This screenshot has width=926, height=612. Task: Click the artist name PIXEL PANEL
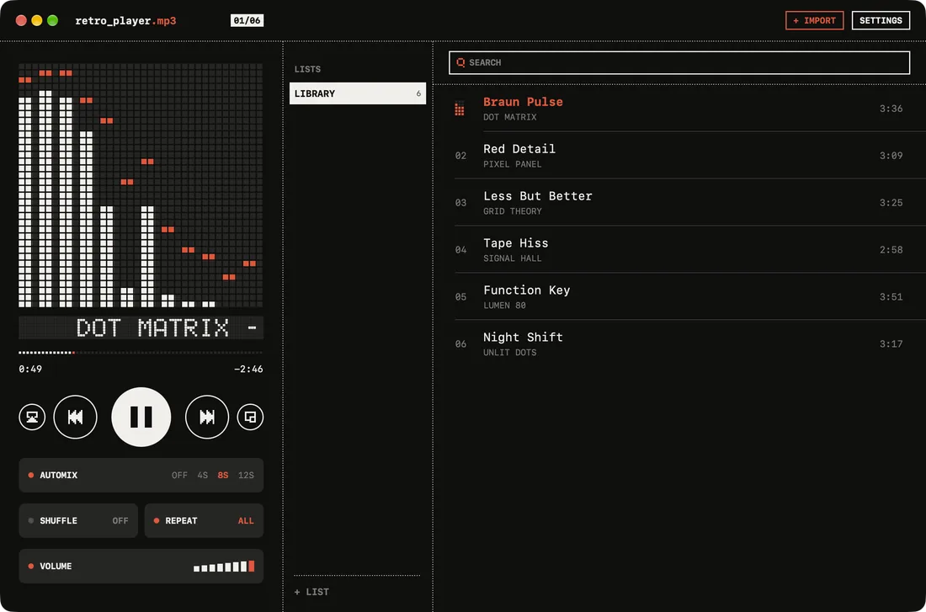pos(512,164)
